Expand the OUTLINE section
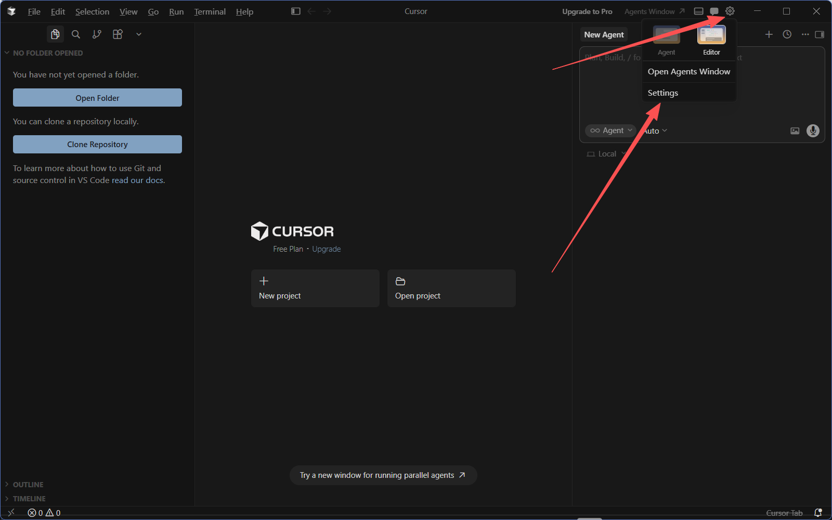The image size is (832, 520). [x=24, y=485]
